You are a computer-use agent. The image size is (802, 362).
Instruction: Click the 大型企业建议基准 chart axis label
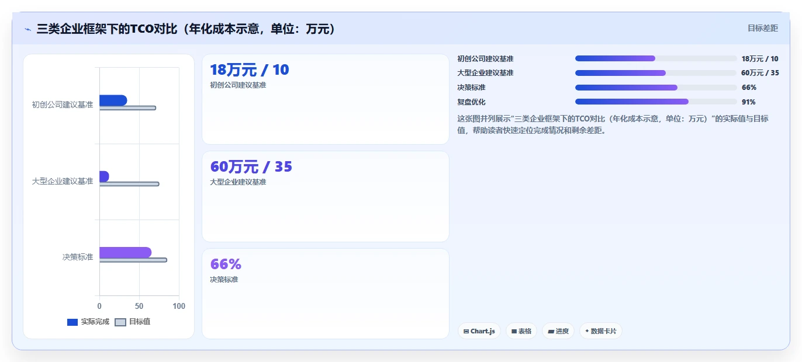click(x=63, y=181)
